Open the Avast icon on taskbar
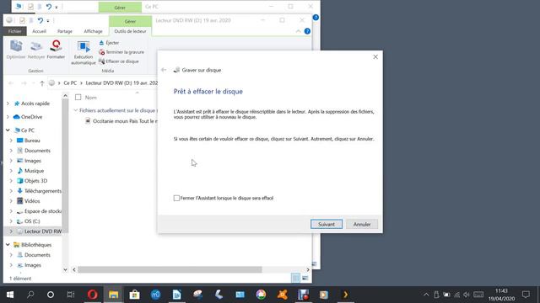This screenshot has height=303, width=540. pos(282,295)
